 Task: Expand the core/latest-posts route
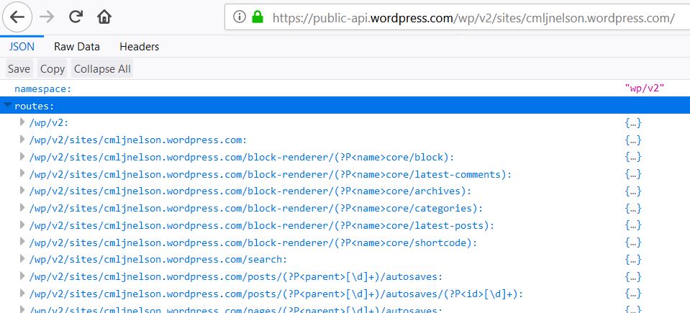point(22,225)
